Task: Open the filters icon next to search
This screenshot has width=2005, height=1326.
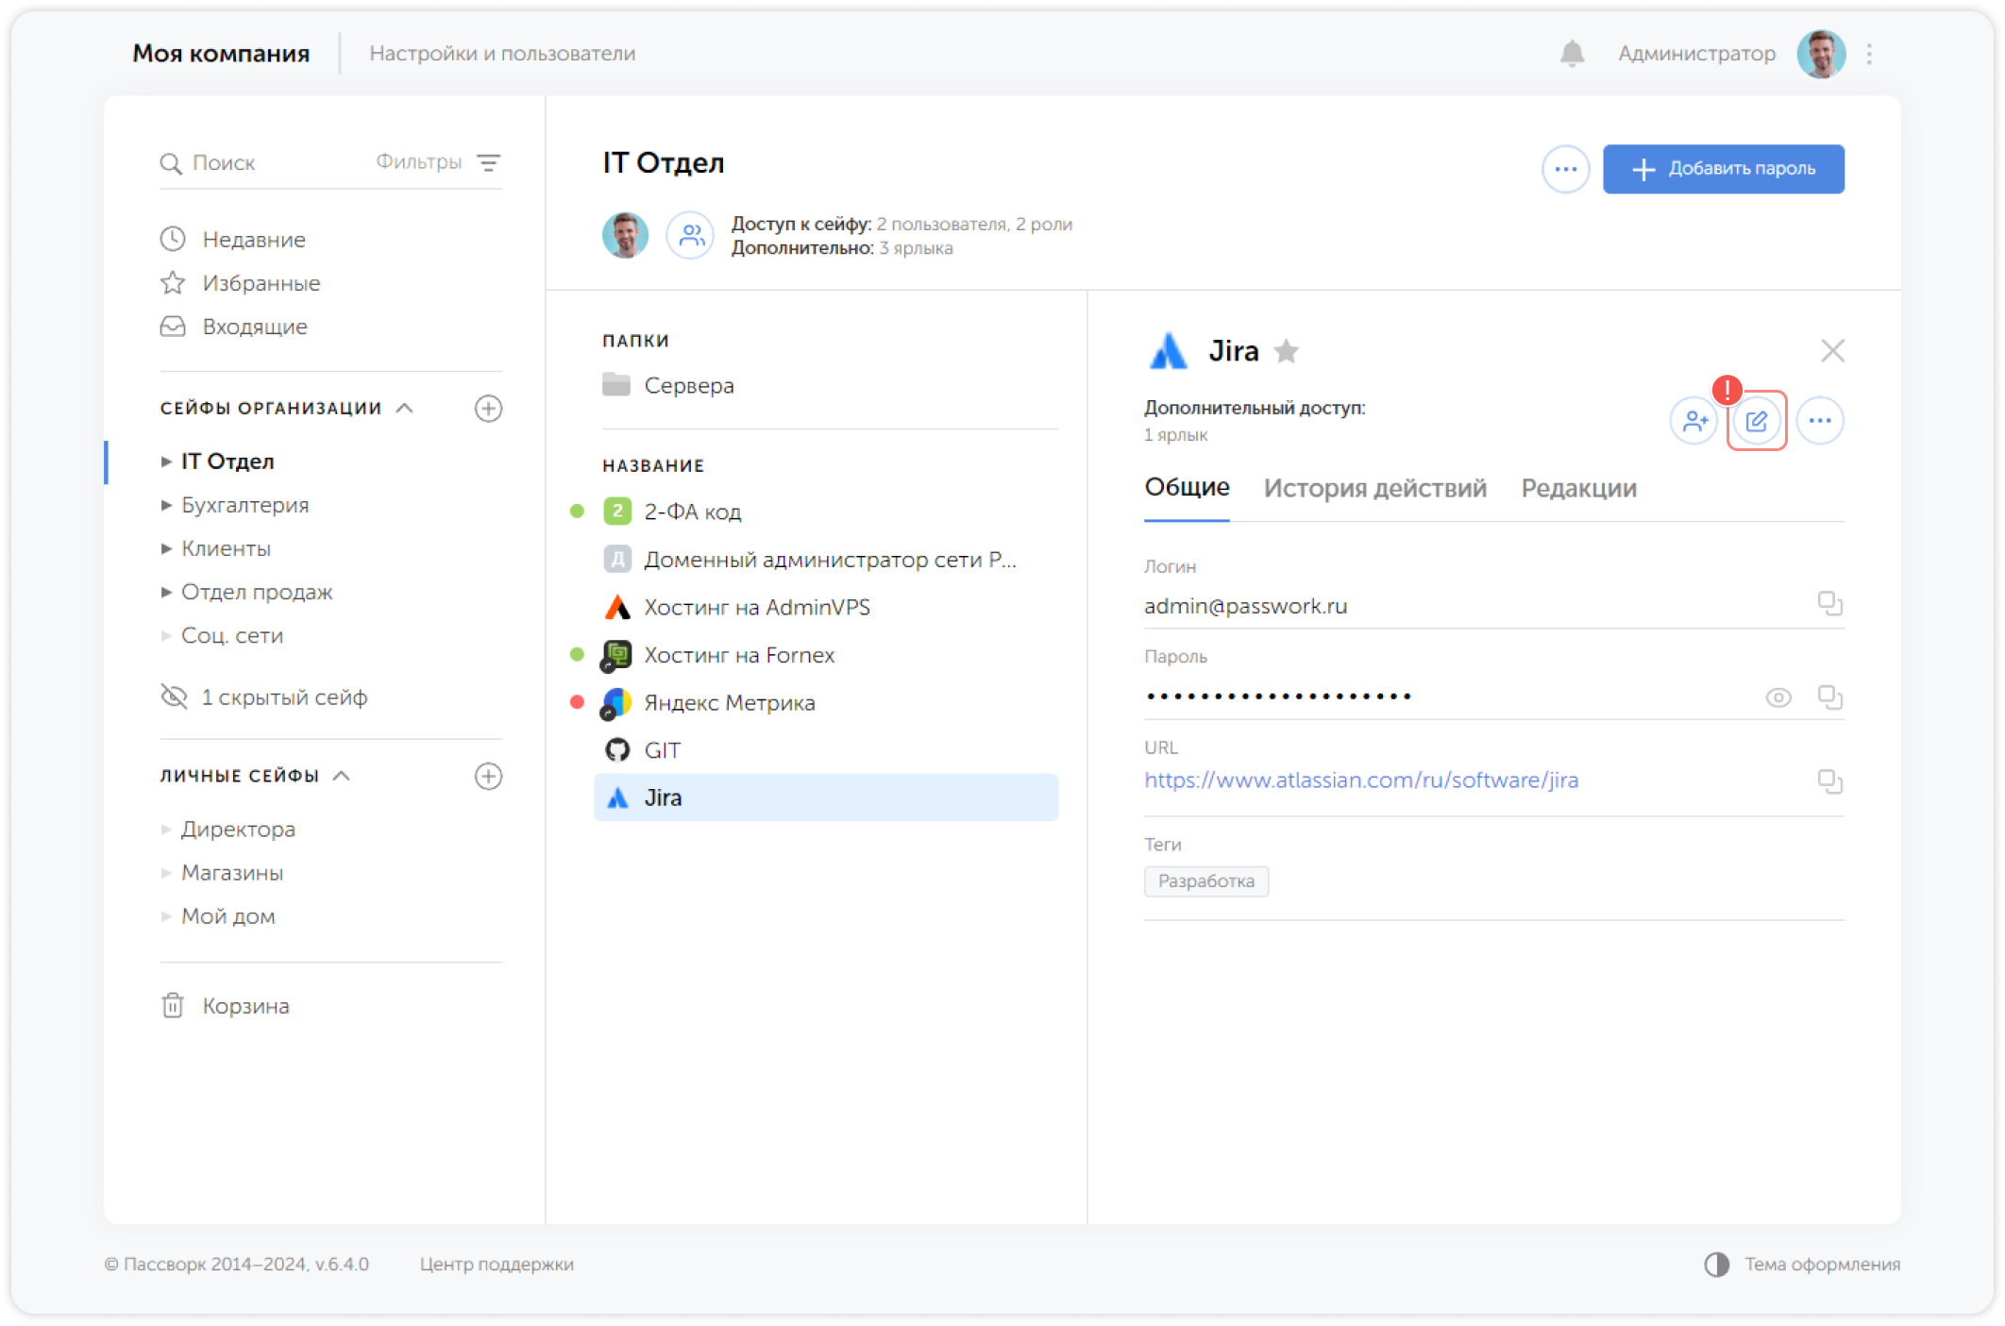Action: tap(489, 162)
